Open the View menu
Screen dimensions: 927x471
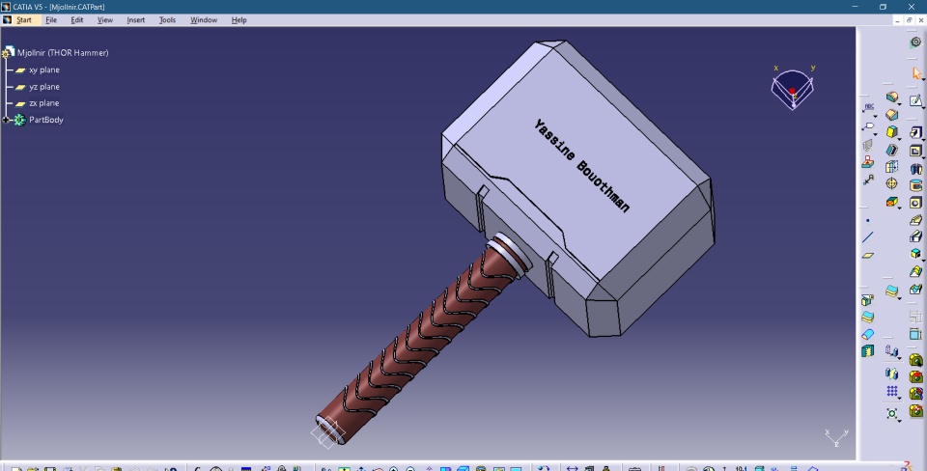[104, 20]
